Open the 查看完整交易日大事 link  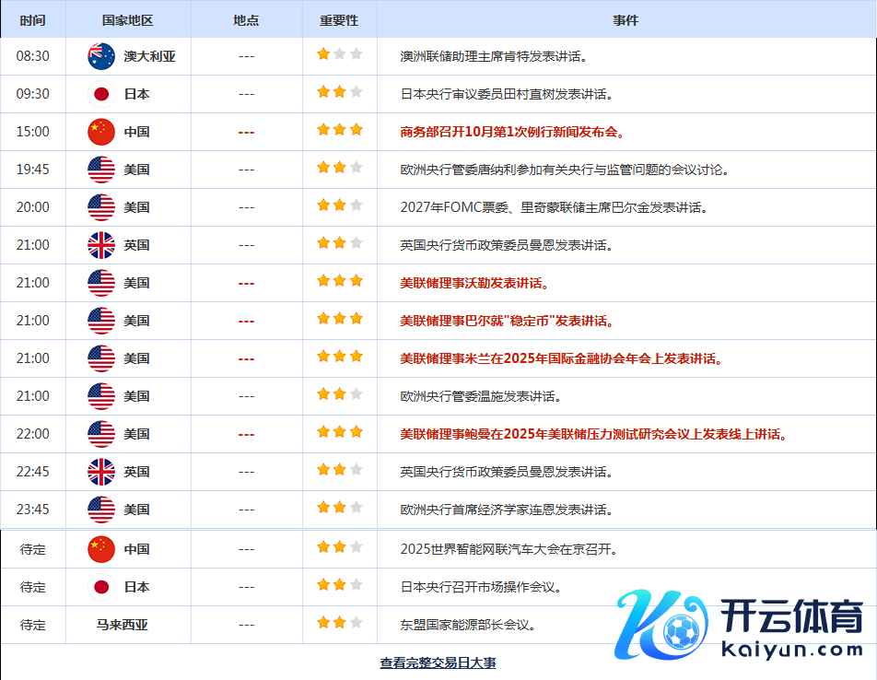438,662
